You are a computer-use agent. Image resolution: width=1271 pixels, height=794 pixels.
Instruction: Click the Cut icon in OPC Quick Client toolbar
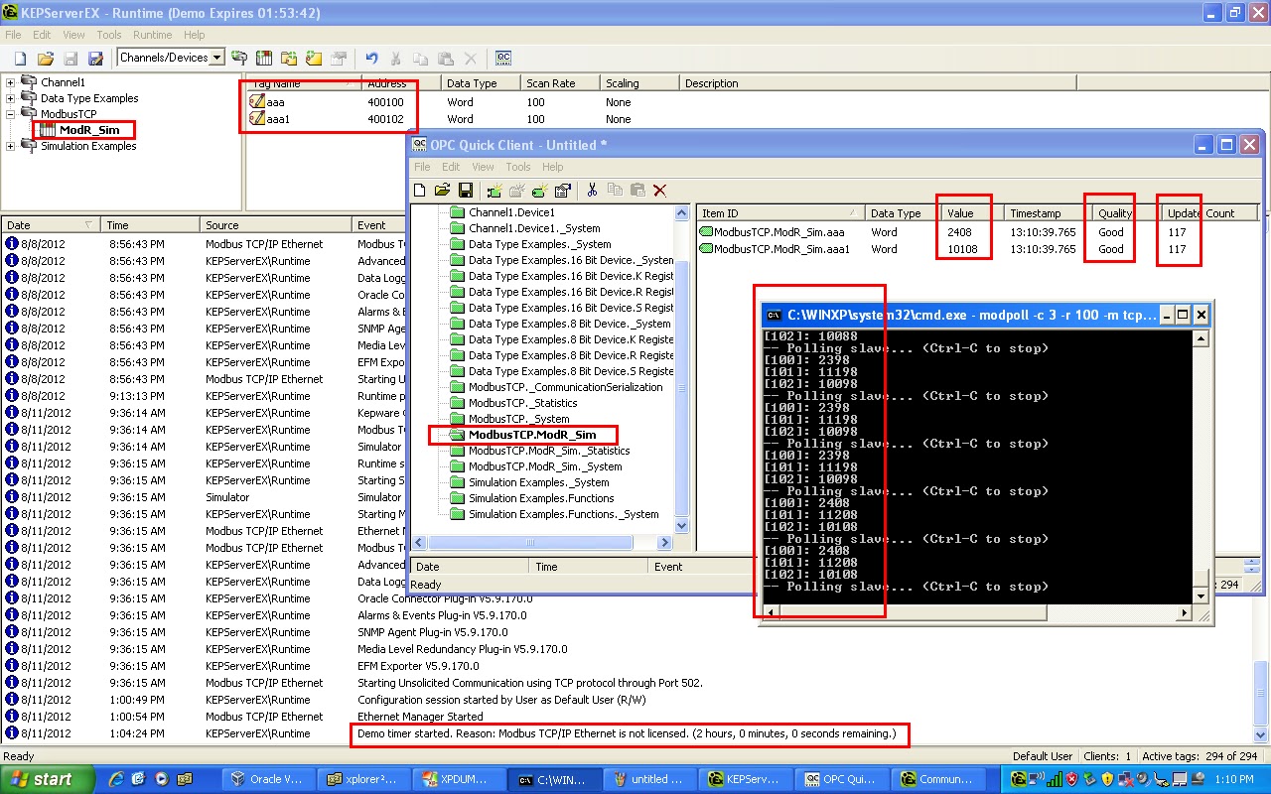(592, 190)
